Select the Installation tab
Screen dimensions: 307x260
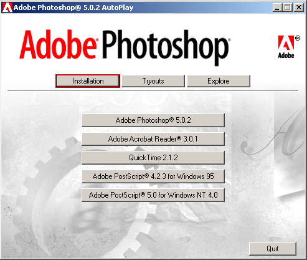88,81
